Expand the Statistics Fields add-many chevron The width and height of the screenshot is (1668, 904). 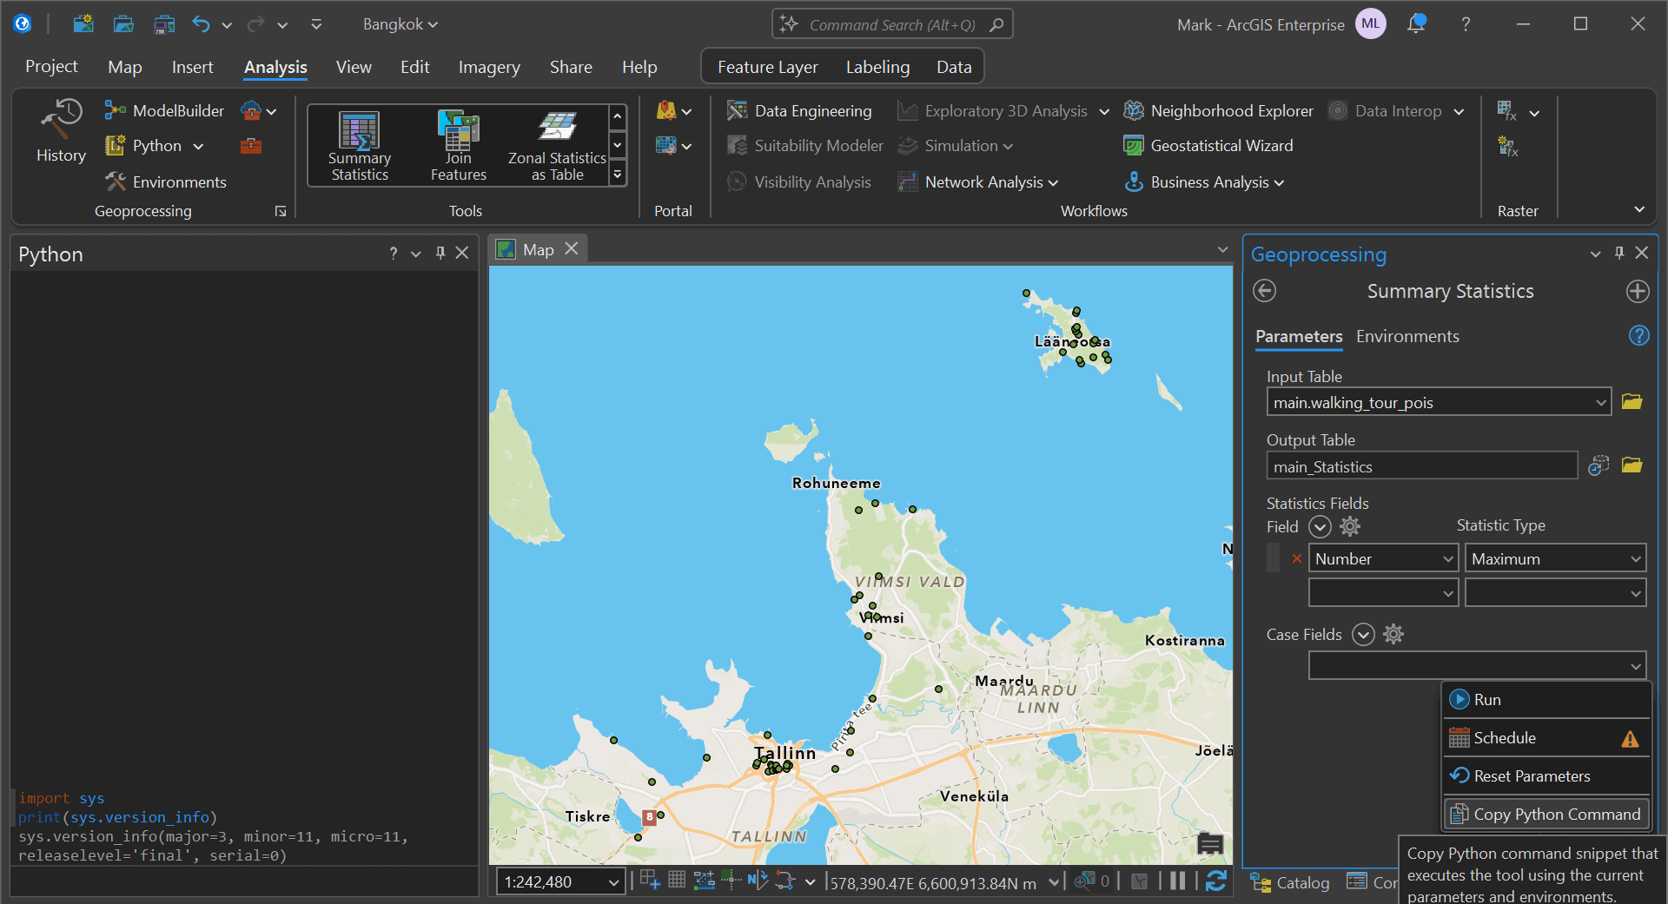click(1320, 526)
